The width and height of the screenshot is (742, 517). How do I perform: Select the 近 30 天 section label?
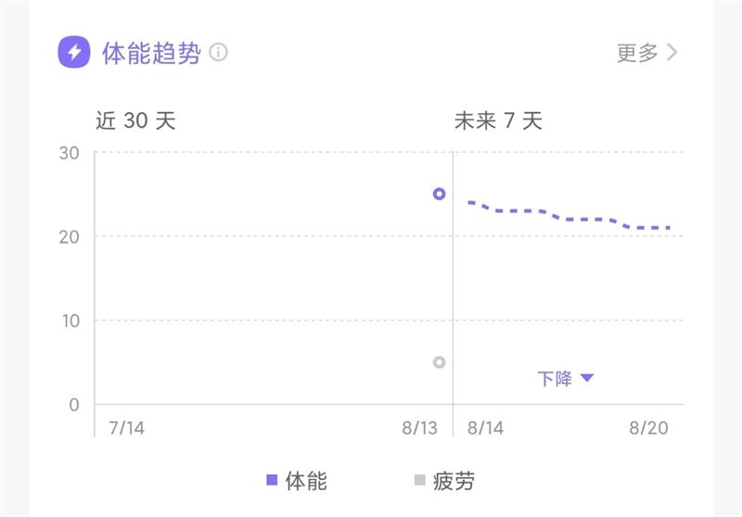(x=135, y=120)
